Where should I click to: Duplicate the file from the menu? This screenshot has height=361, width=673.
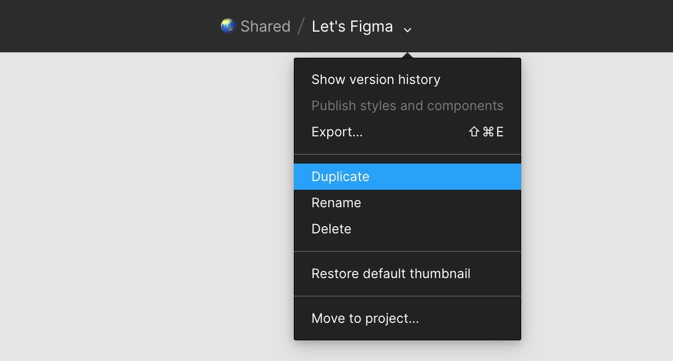340,177
